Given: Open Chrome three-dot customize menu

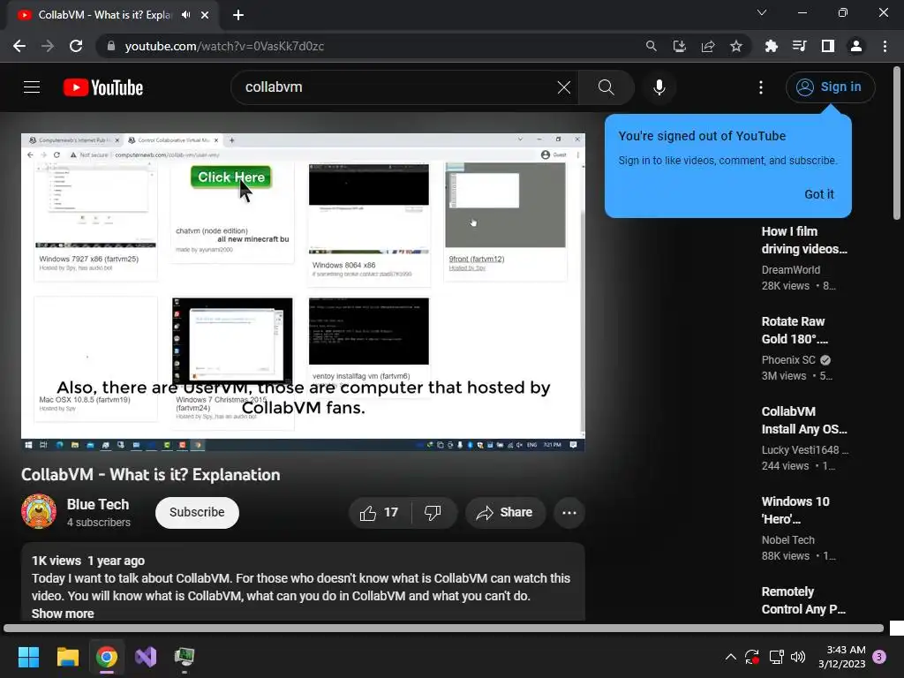Looking at the screenshot, I should tap(885, 46).
